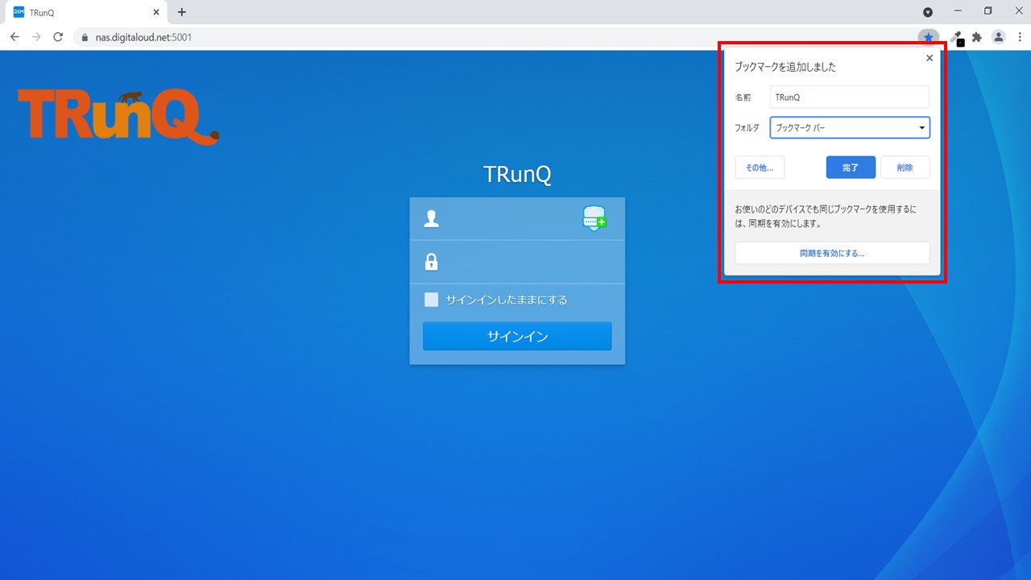Image resolution: width=1031 pixels, height=580 pixels.
Task: Click the ブックマークを追加しました heading
Action: (x=785, y=67)
